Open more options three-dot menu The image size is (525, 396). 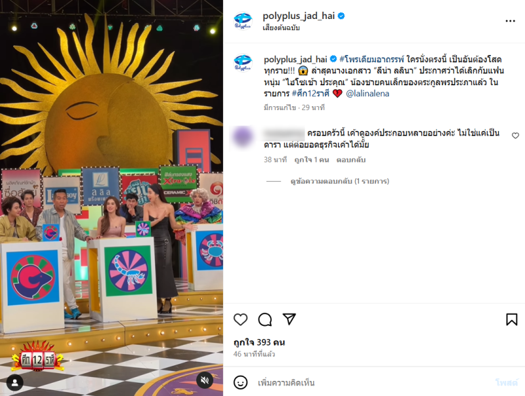pos(511,21)
